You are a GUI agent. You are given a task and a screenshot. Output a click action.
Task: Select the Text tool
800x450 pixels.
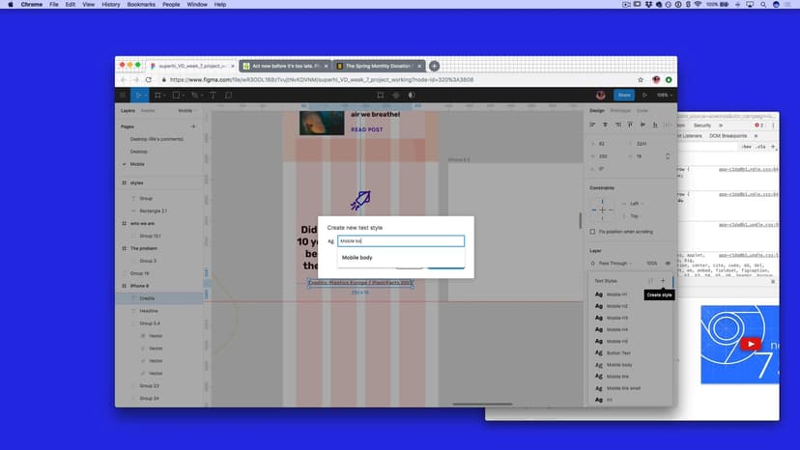(214, 96)
